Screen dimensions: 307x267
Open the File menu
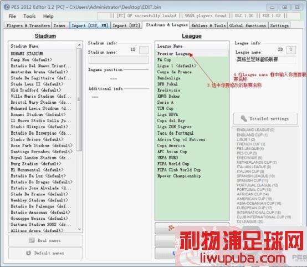pos(12,16)
